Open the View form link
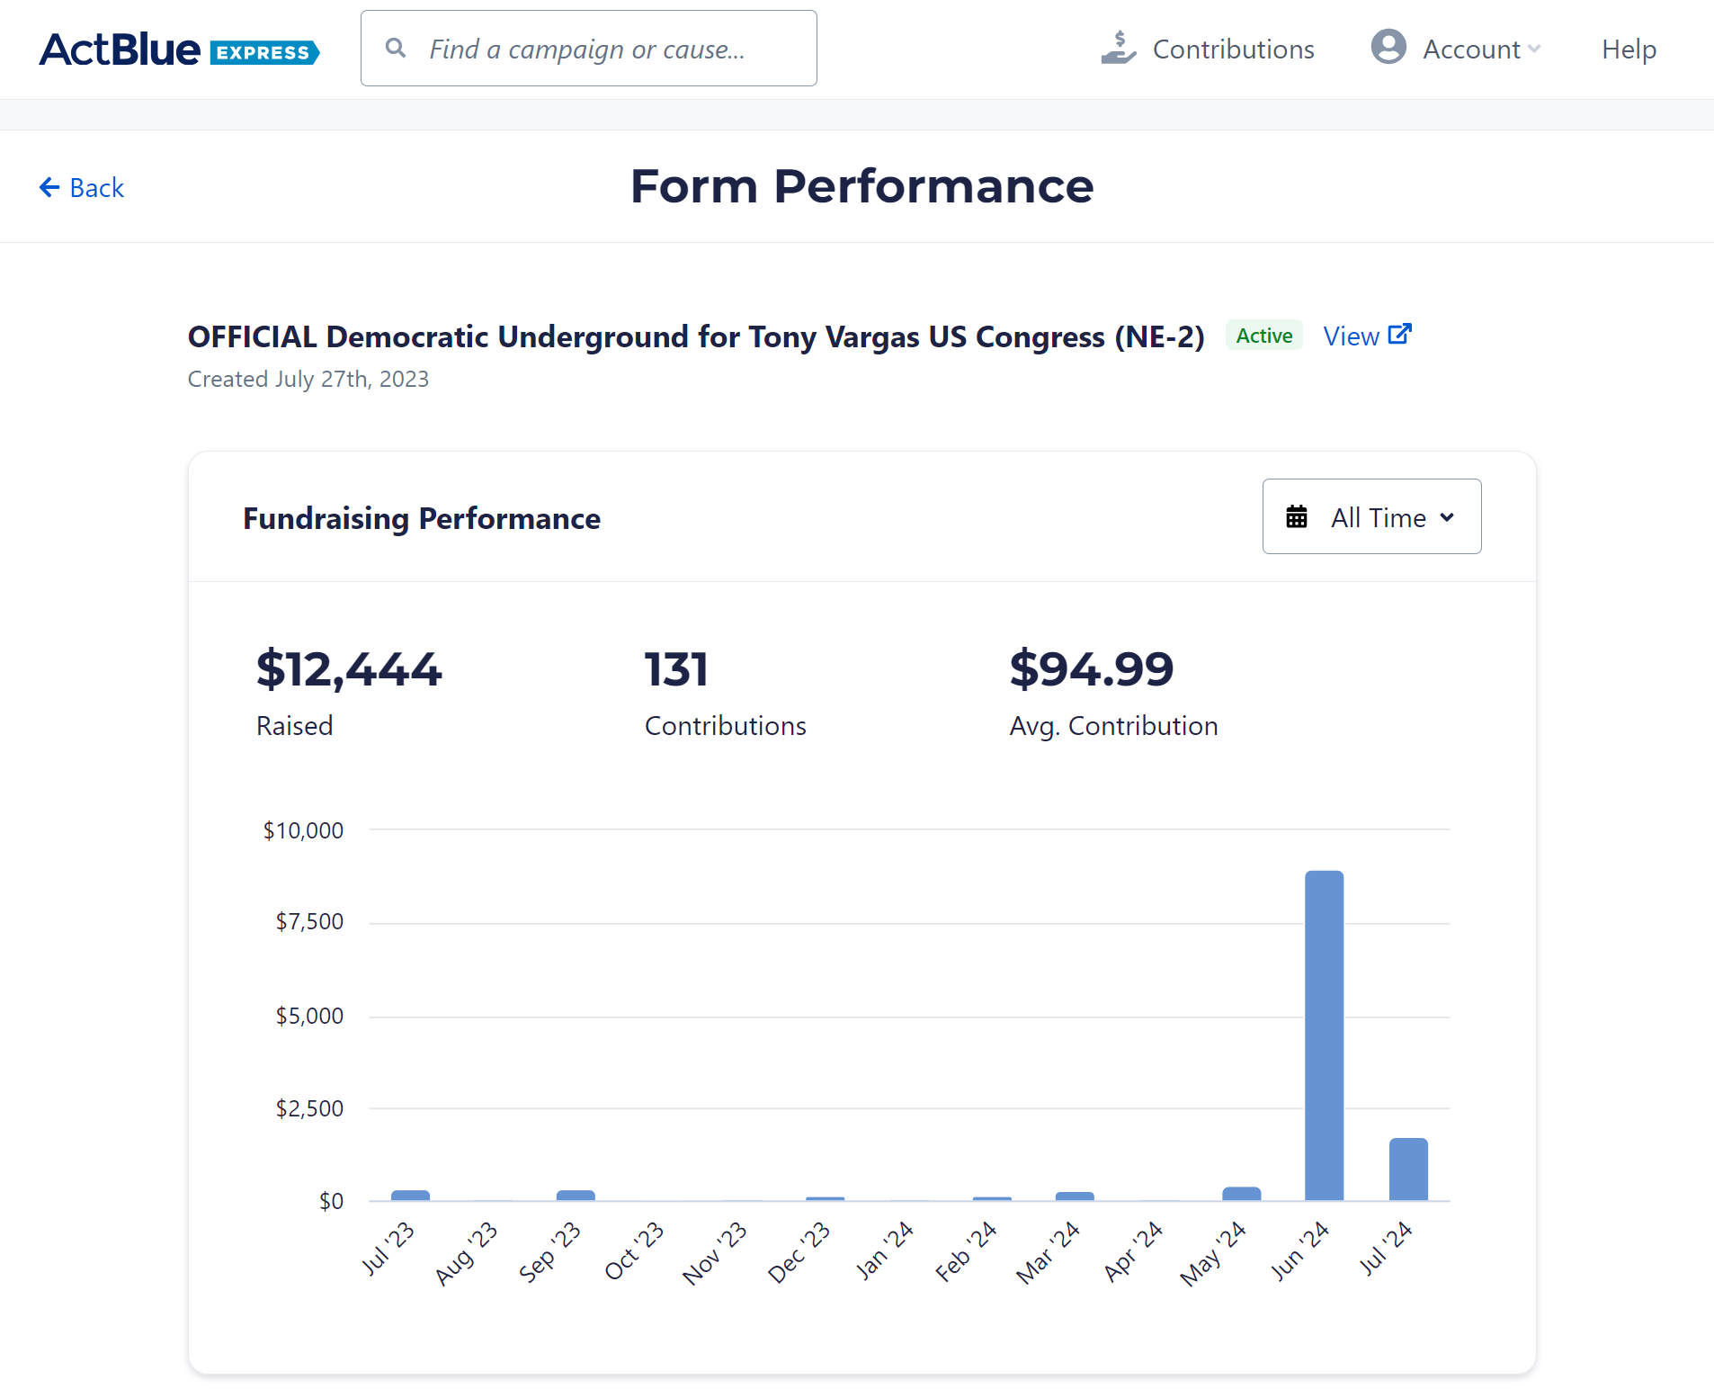The height and width of the screenshot is (1389, 1714). click(x=1351, y=336)
